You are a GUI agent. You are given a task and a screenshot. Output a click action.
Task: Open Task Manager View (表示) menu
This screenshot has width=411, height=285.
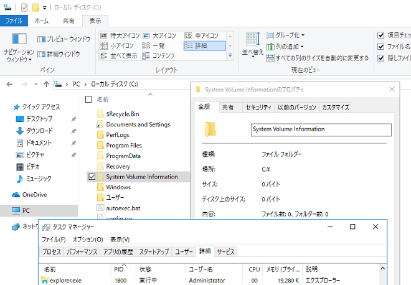click(x=120, y=240)
